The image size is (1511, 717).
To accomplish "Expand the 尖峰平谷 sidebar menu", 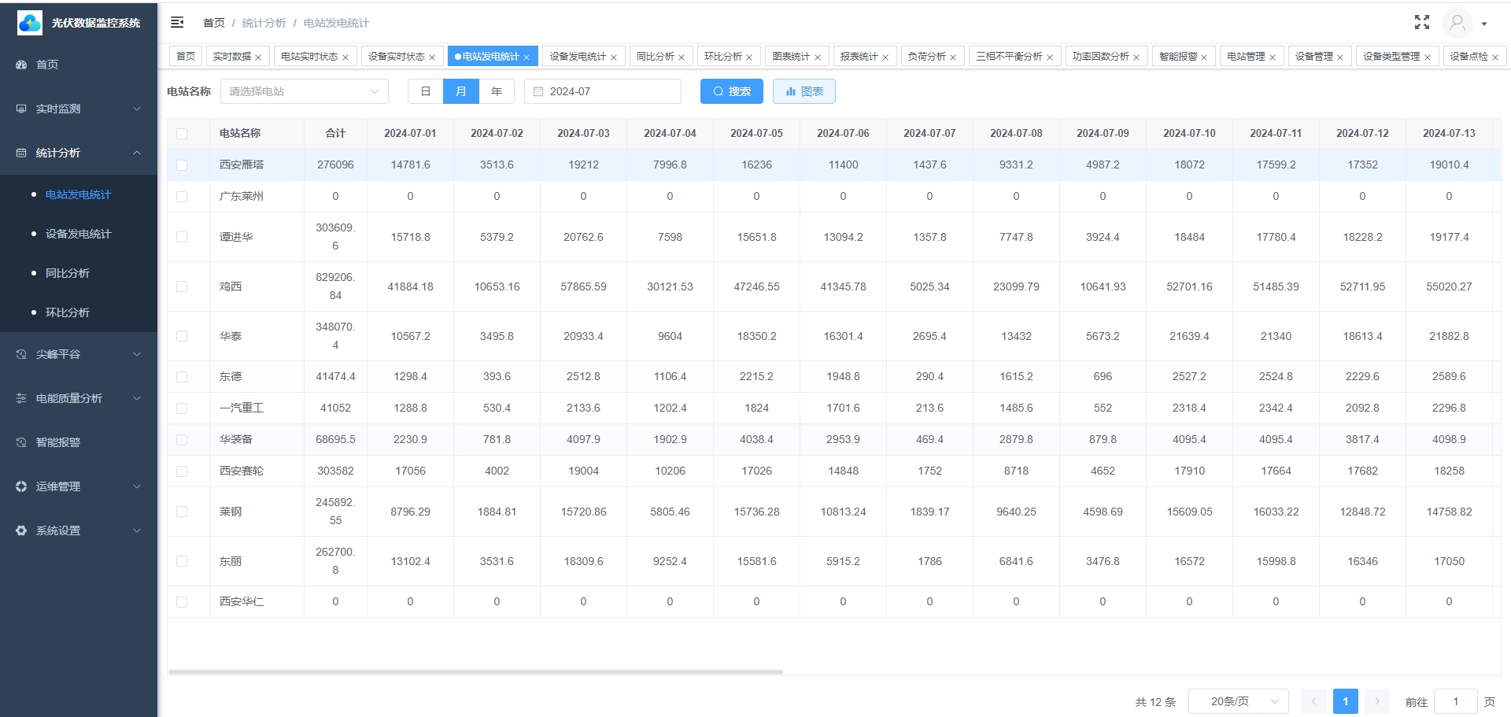I will click(137, 354).
